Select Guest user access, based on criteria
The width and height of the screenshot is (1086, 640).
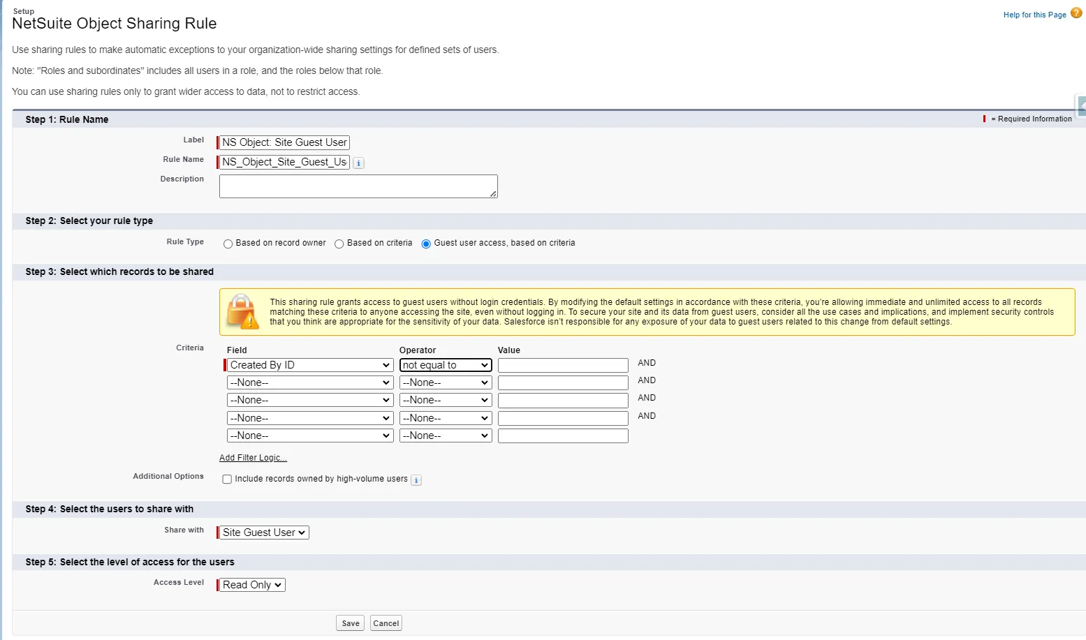[426, 244]
